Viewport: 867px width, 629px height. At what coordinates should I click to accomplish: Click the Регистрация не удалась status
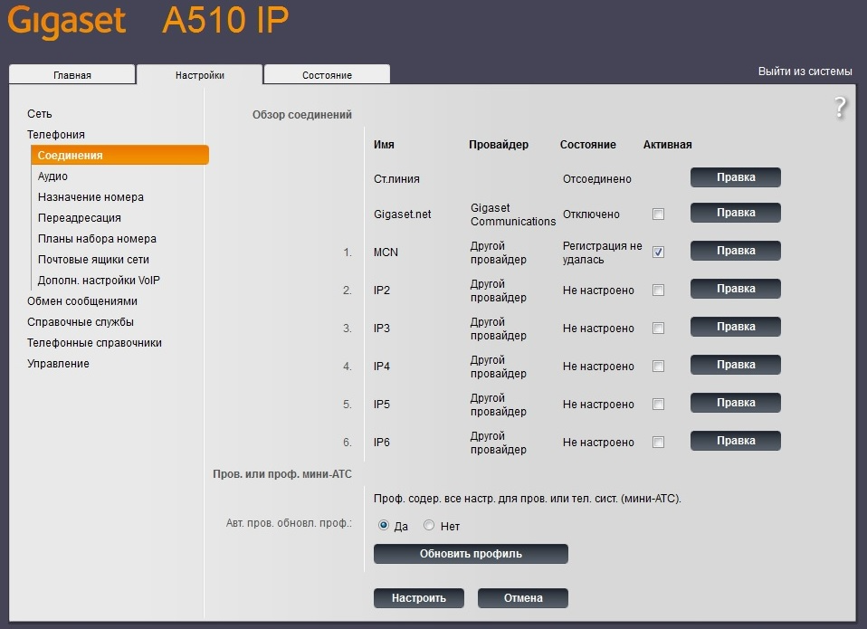(x=602, y=253)
